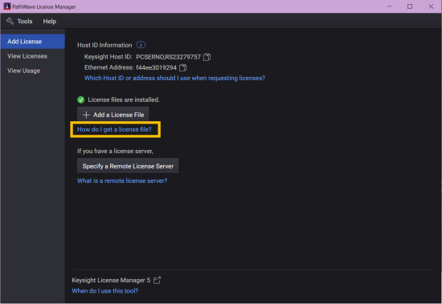Image resolution: width=442 pixels, height=304 pixels.
Task: Click the wrench icon beside Tools
Action: pos(10,21)
